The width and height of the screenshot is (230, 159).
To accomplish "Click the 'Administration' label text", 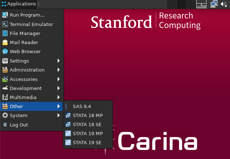I will tap(27, 70).
